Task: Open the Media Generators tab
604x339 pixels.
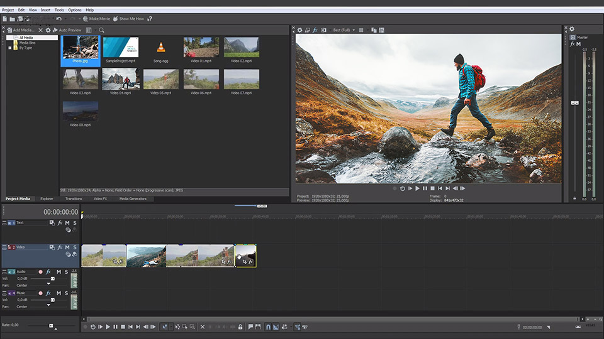Action: (133, 199)
